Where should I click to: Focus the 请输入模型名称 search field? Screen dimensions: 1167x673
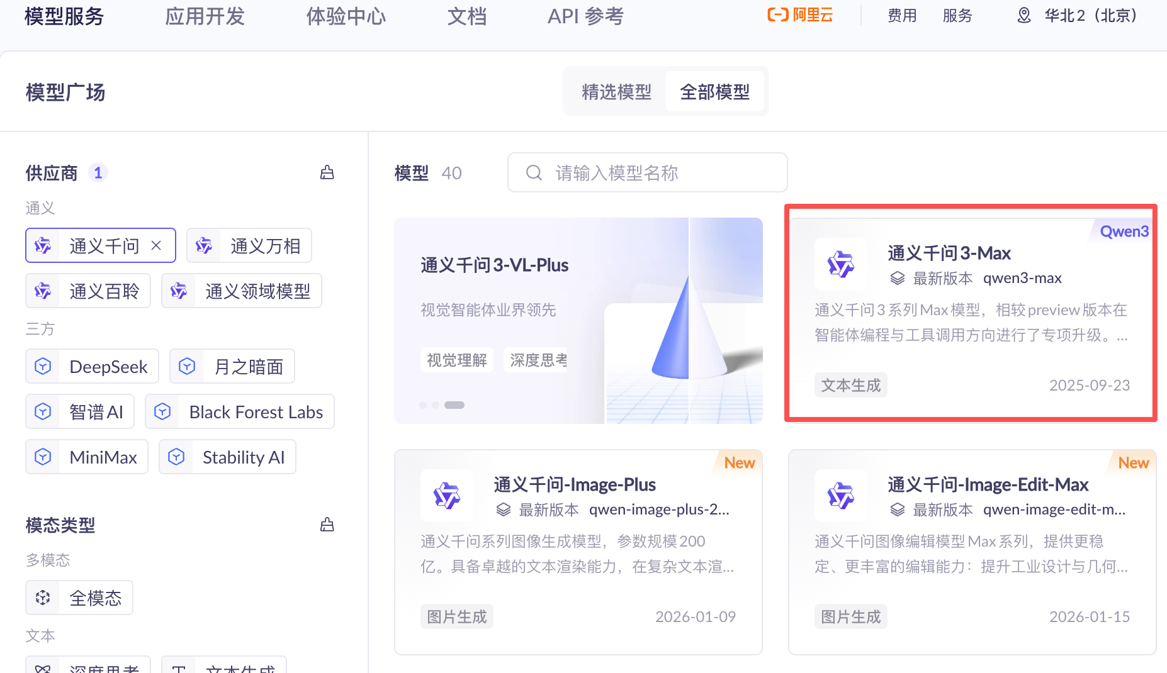(x=648, y=172)
